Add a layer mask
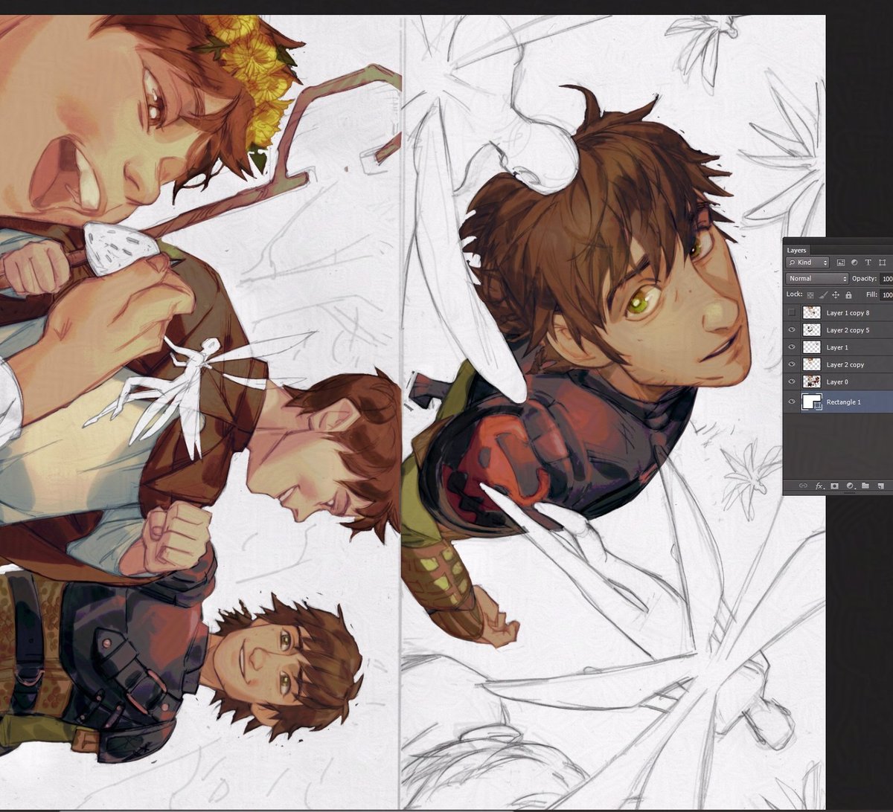This screenshot has width=893, height=812. coord(835,486)
